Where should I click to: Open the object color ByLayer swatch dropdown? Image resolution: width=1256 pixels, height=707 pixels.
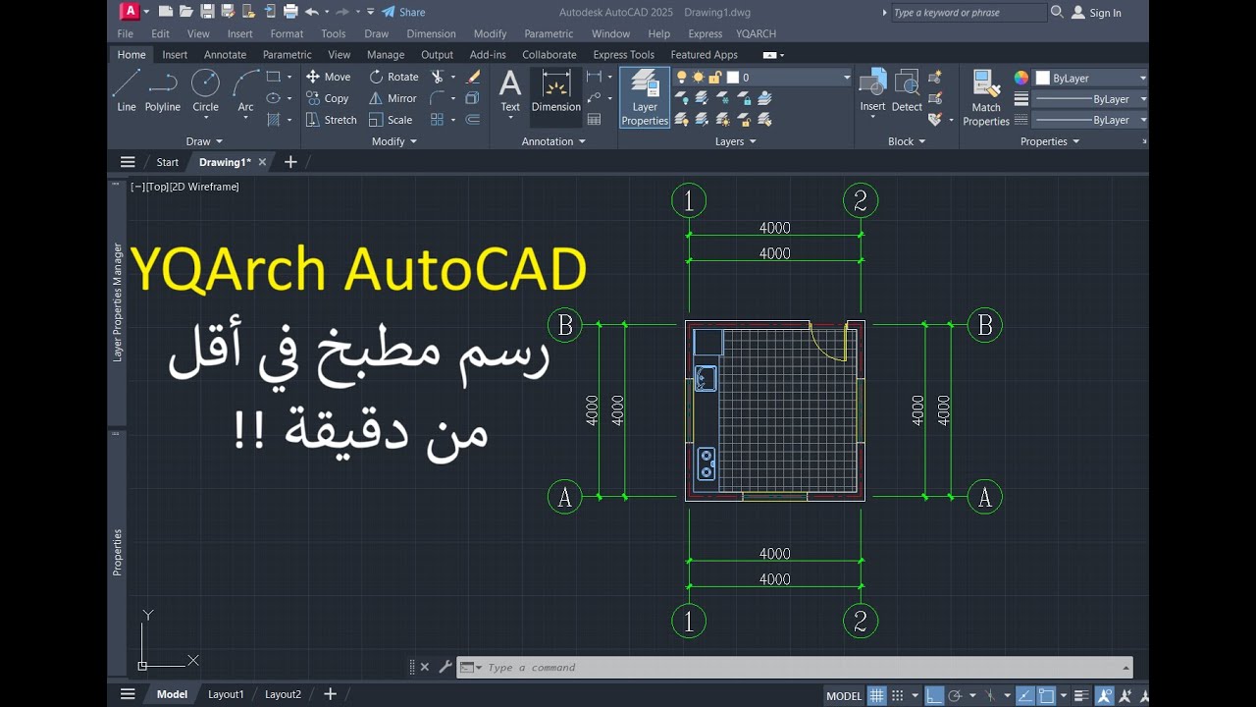(1091, 78)
